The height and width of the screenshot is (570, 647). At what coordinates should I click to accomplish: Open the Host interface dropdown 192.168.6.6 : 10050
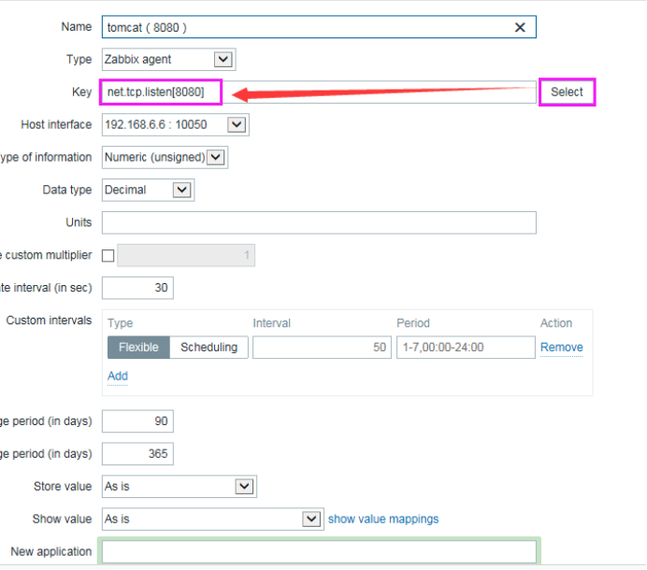pyautogui.click(x=176, y=124)
